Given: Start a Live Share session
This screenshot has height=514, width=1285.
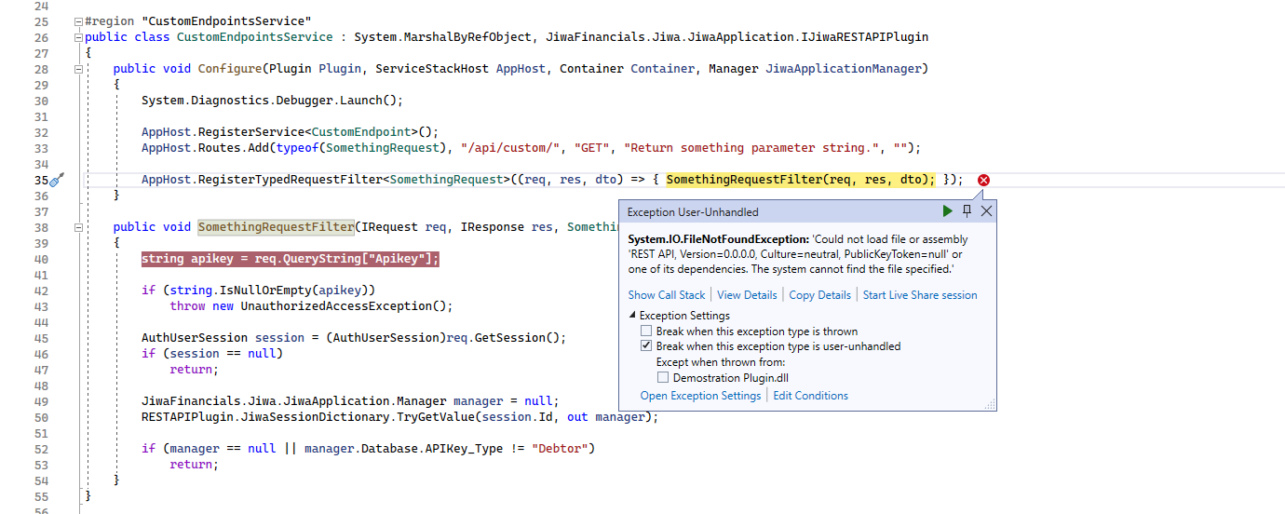Looking at the screenshot, I should tap(920, 295).
